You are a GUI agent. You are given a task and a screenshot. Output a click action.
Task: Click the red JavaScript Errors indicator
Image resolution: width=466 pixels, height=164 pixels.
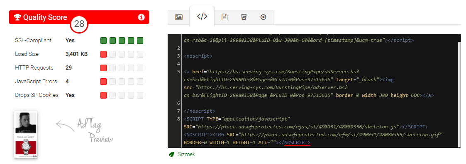click(x=103, y=82)
